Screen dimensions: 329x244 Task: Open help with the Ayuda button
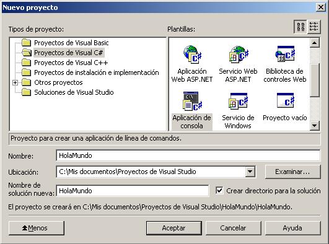coord(292,228)
